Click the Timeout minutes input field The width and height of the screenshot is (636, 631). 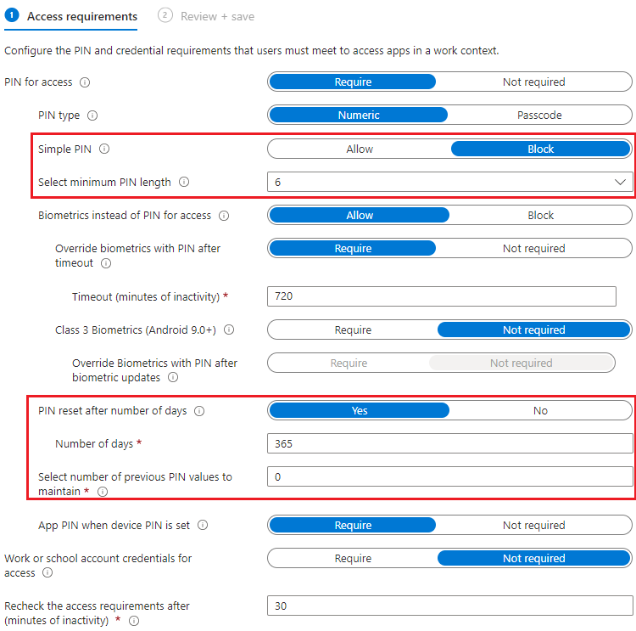[441, 296]
